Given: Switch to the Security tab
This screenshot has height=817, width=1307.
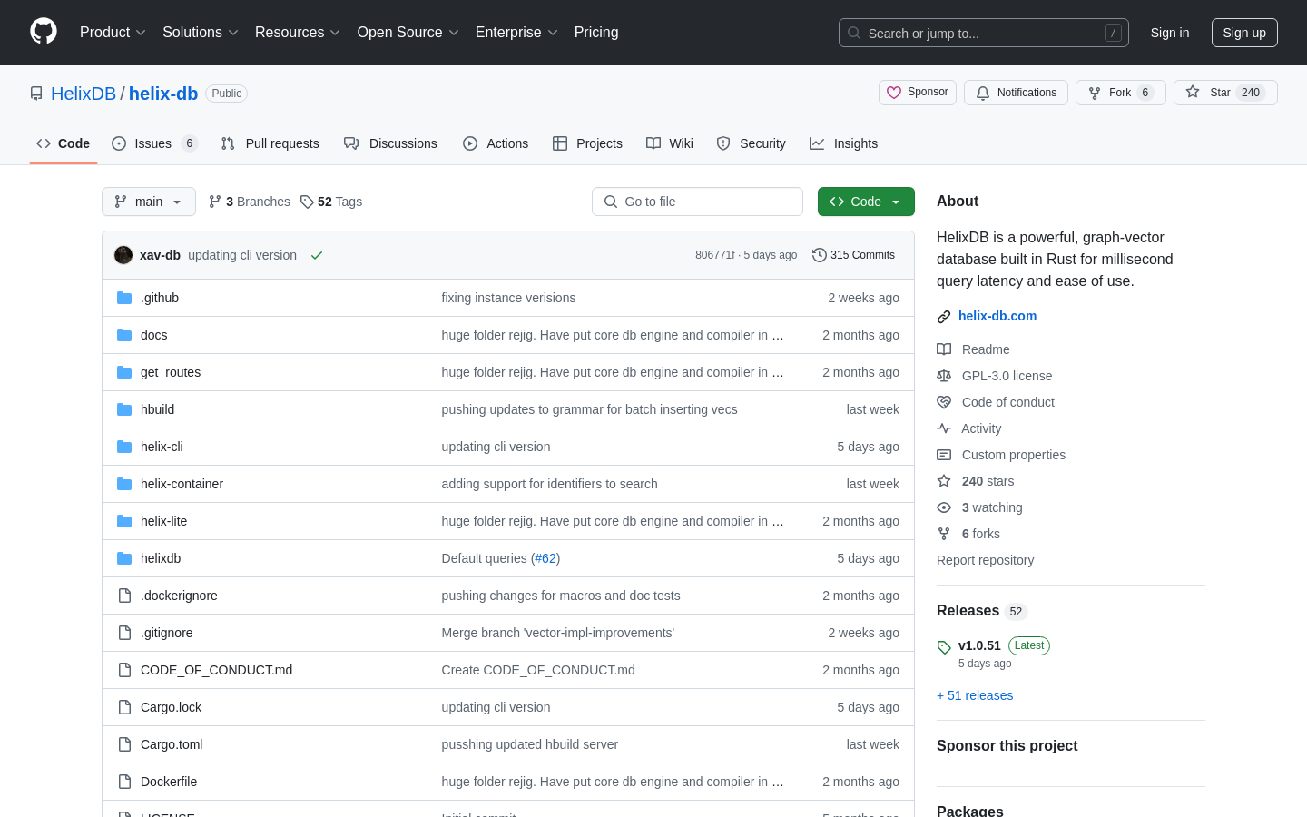Looking at the screenshot, I should [x=752, y=143].
